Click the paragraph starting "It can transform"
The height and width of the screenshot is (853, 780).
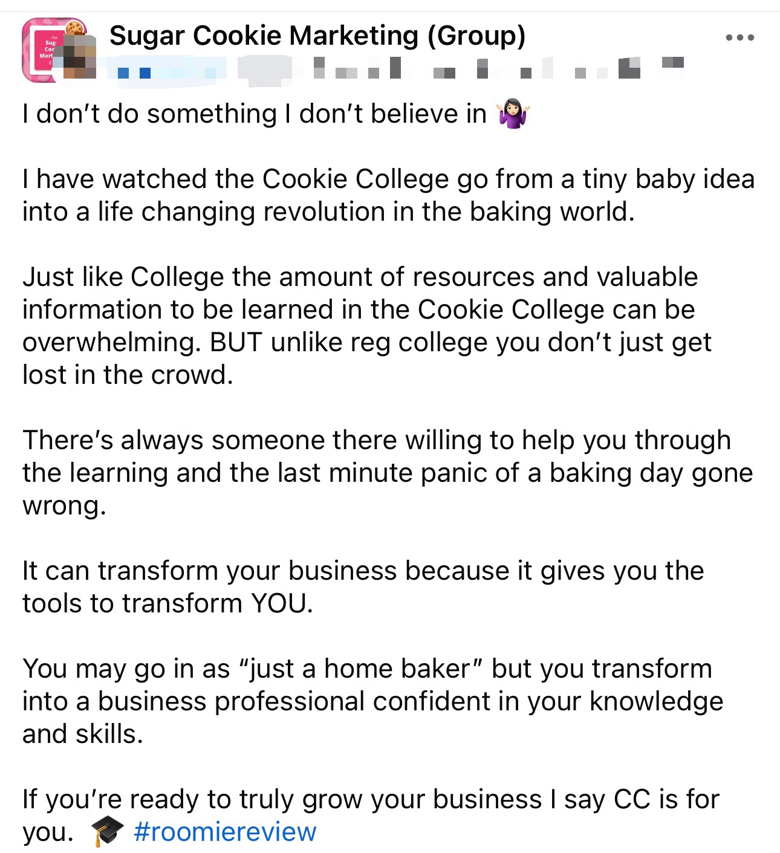(x=363, y=586)
